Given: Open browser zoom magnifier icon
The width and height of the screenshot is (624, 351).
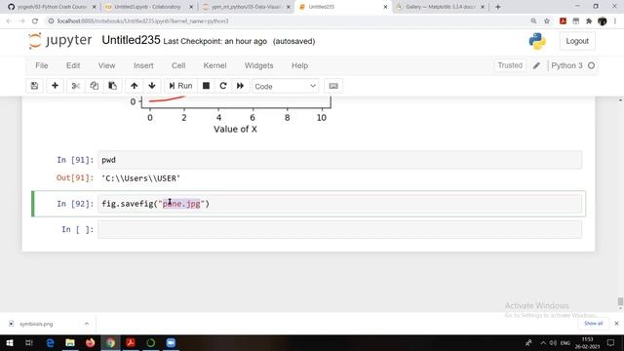Looking at the screenshot, I should coord(533,21).
